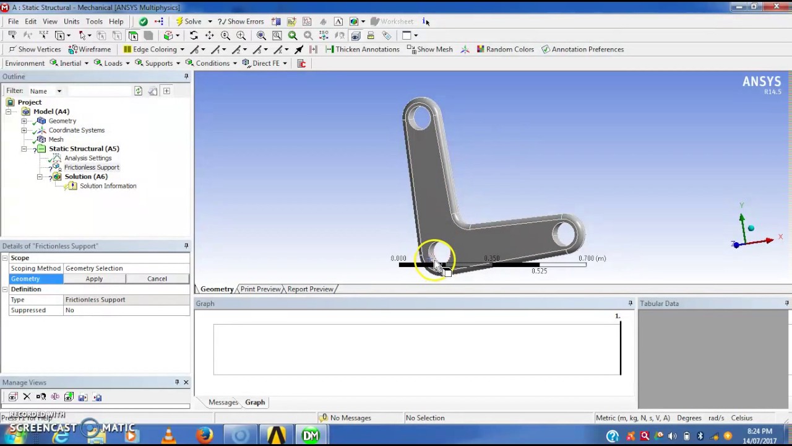
Task: Select the Pan tool icon
Action: click(210, 35)
